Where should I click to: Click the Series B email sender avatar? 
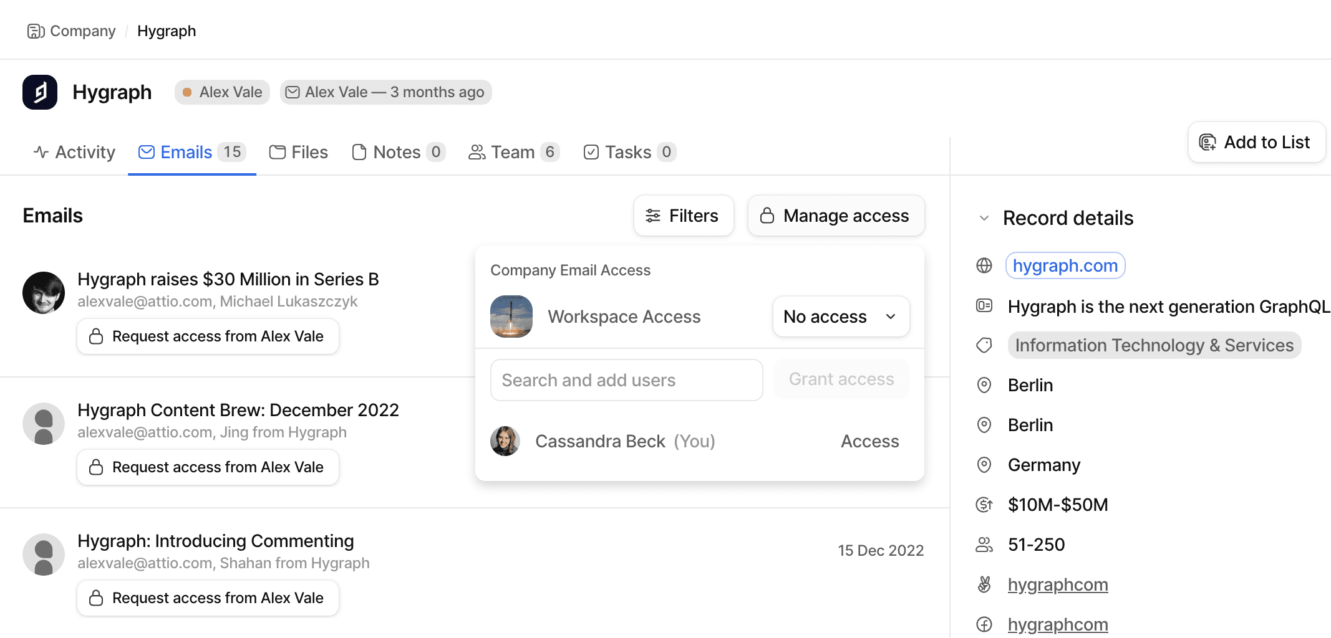point(44,293)
